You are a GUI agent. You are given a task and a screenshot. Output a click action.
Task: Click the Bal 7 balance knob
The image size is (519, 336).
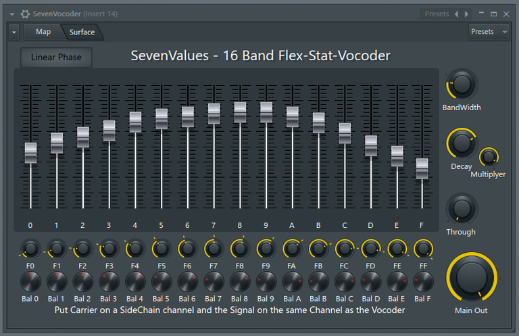[x=214, y=282]
